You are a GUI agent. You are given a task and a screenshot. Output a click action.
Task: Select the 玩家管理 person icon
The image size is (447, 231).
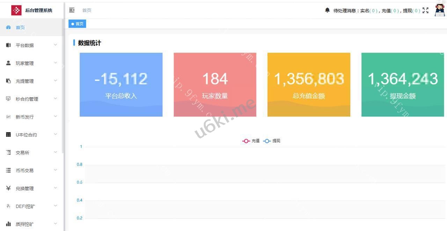8,63
